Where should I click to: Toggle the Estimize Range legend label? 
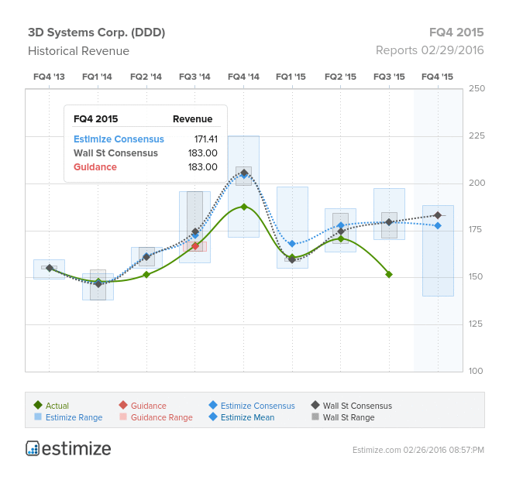(74, 417)
